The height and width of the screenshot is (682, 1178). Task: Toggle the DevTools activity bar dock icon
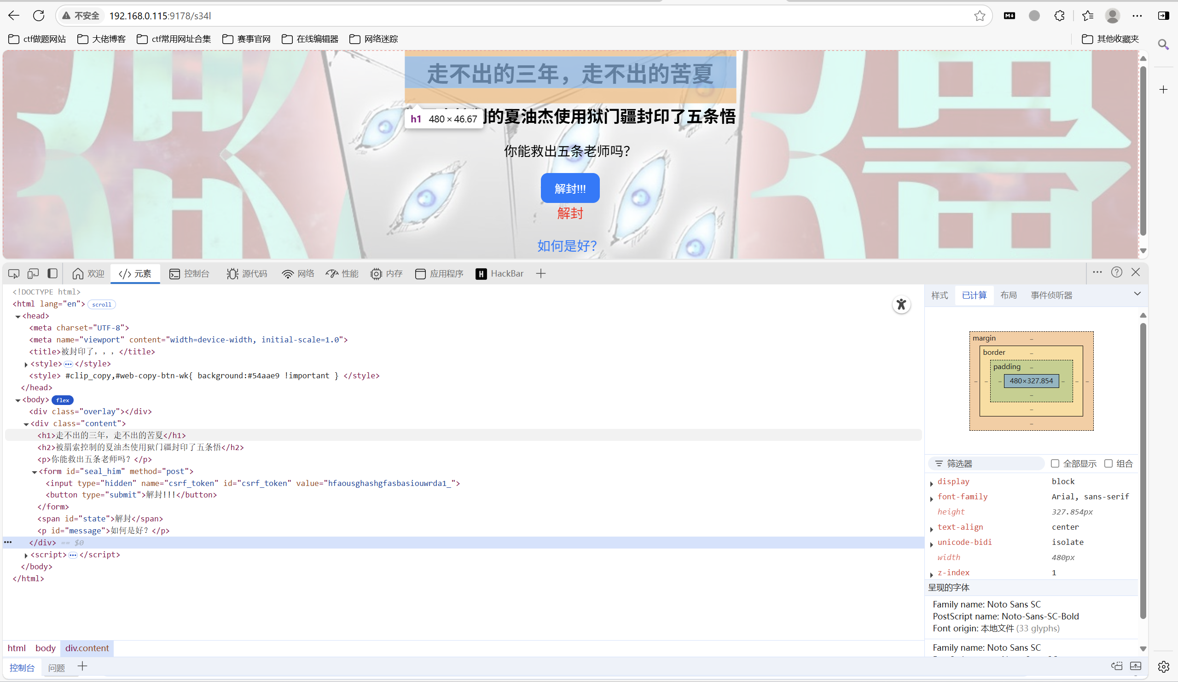[x=52, y=273]
